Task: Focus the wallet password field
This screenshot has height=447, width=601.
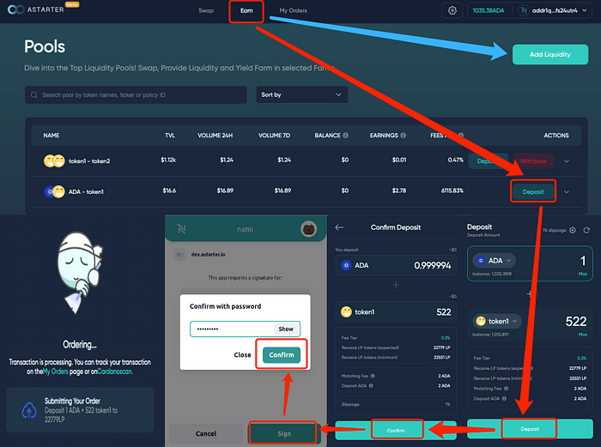Action: click(245, 329)
